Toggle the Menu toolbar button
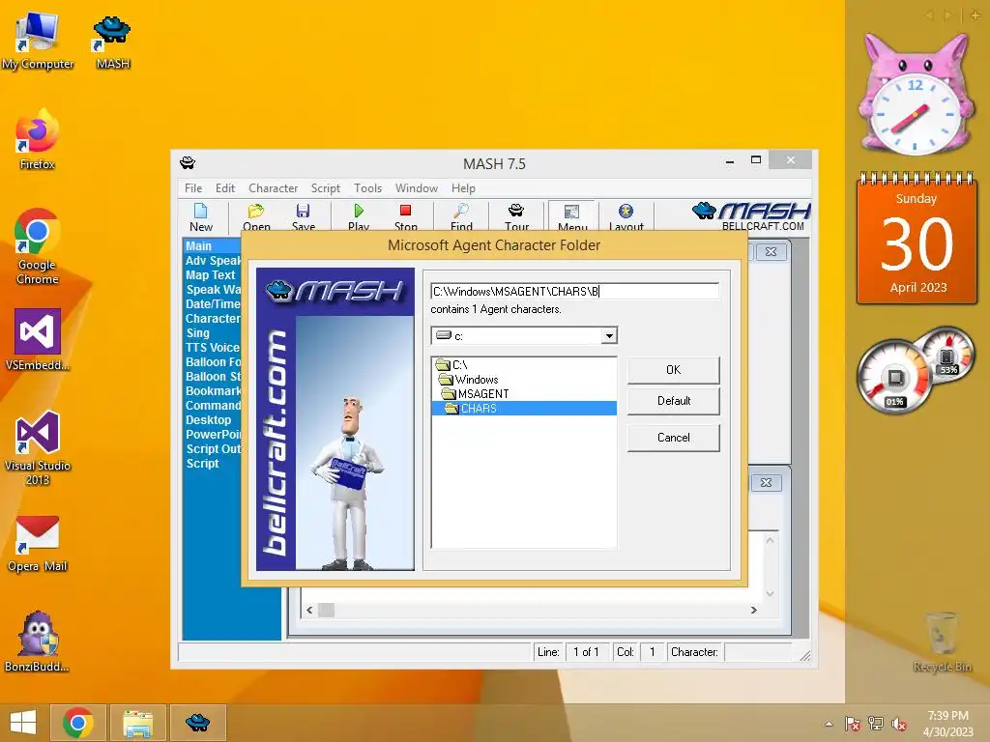This screenshot has height=742, width=990. [572, 216]
